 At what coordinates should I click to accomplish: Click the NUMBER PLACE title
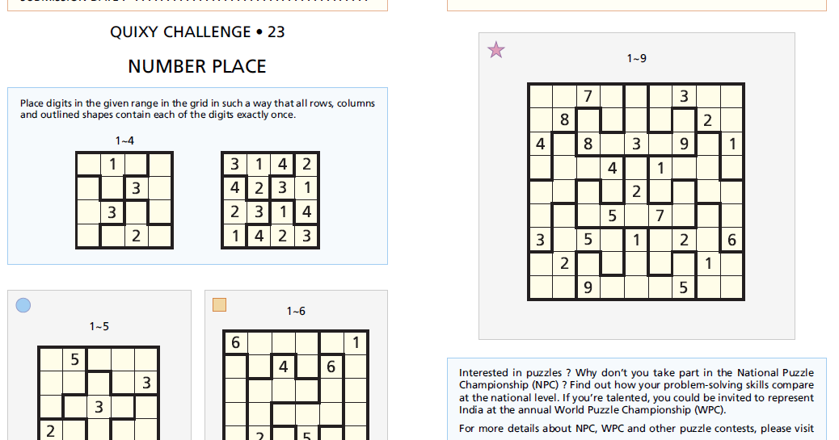pos(197,66)
